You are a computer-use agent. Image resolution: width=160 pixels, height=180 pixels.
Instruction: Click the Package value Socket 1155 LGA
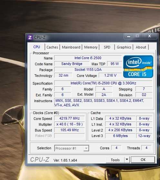click(x=88, y=69)
